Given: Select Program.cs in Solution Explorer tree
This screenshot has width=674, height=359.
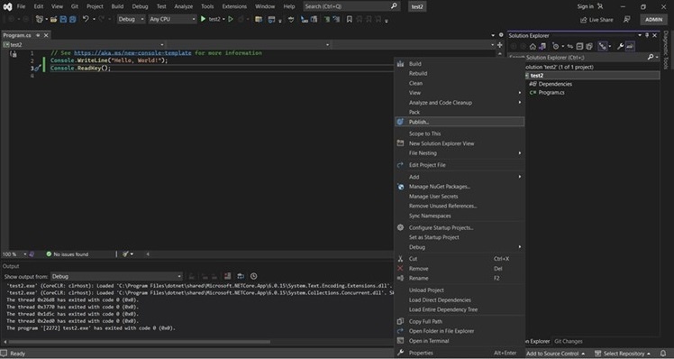Looking at the screenshot, I should 551,93.
